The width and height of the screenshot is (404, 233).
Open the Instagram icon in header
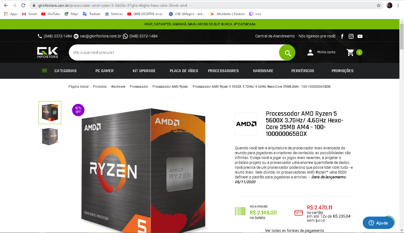pyautogui.click(x=351, y=36)
